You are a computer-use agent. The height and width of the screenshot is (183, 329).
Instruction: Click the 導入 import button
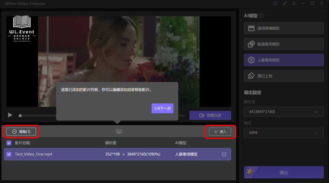(220, 132)
